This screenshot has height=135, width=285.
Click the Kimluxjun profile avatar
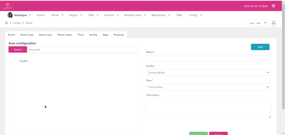click(x=10, y=15)
